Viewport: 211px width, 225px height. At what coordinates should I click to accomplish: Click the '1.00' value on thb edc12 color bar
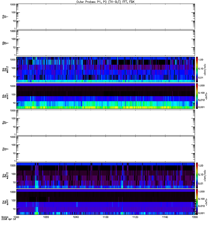click(201, 60)
